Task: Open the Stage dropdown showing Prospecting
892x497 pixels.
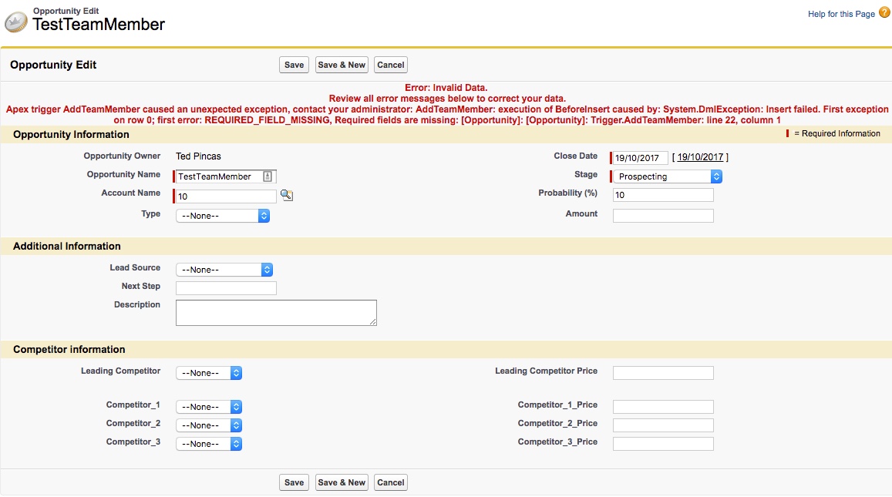Action: 668,176
